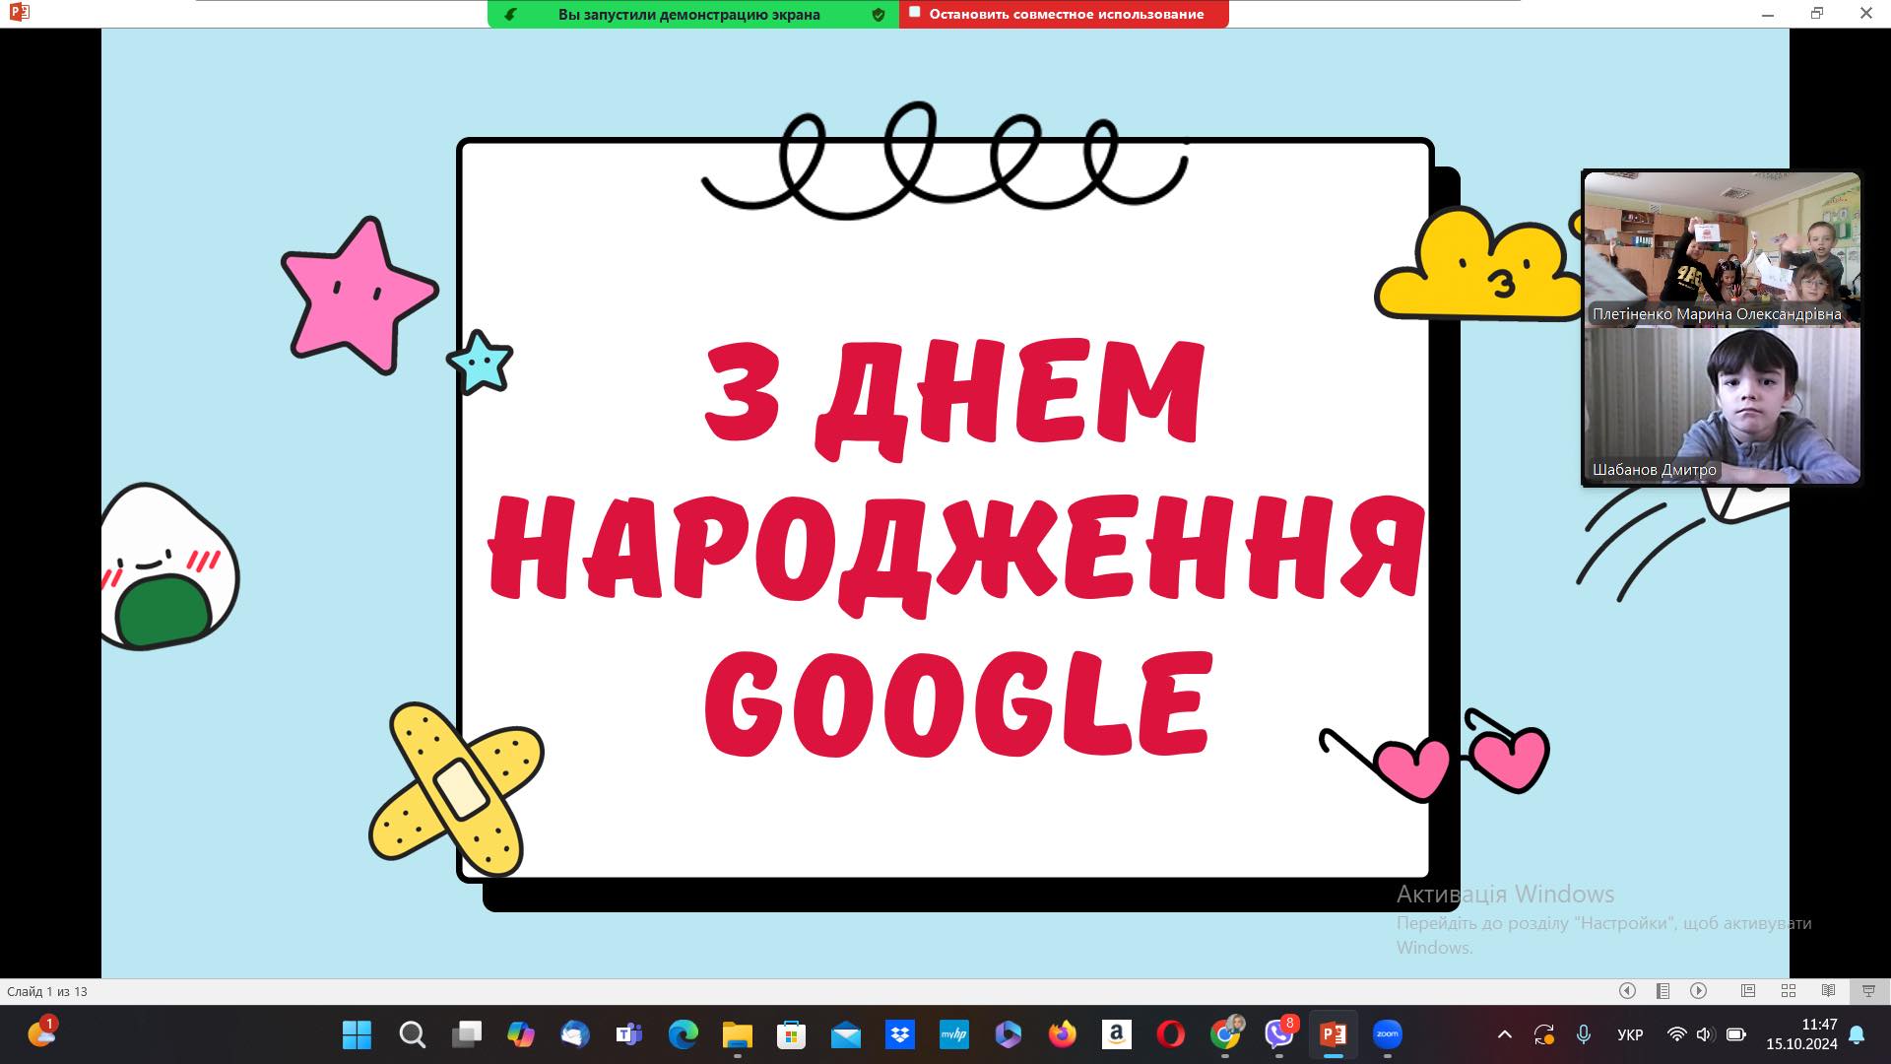Change input language from УКР
Screen dimensions: 1891x1064
coord(1630,1034)
